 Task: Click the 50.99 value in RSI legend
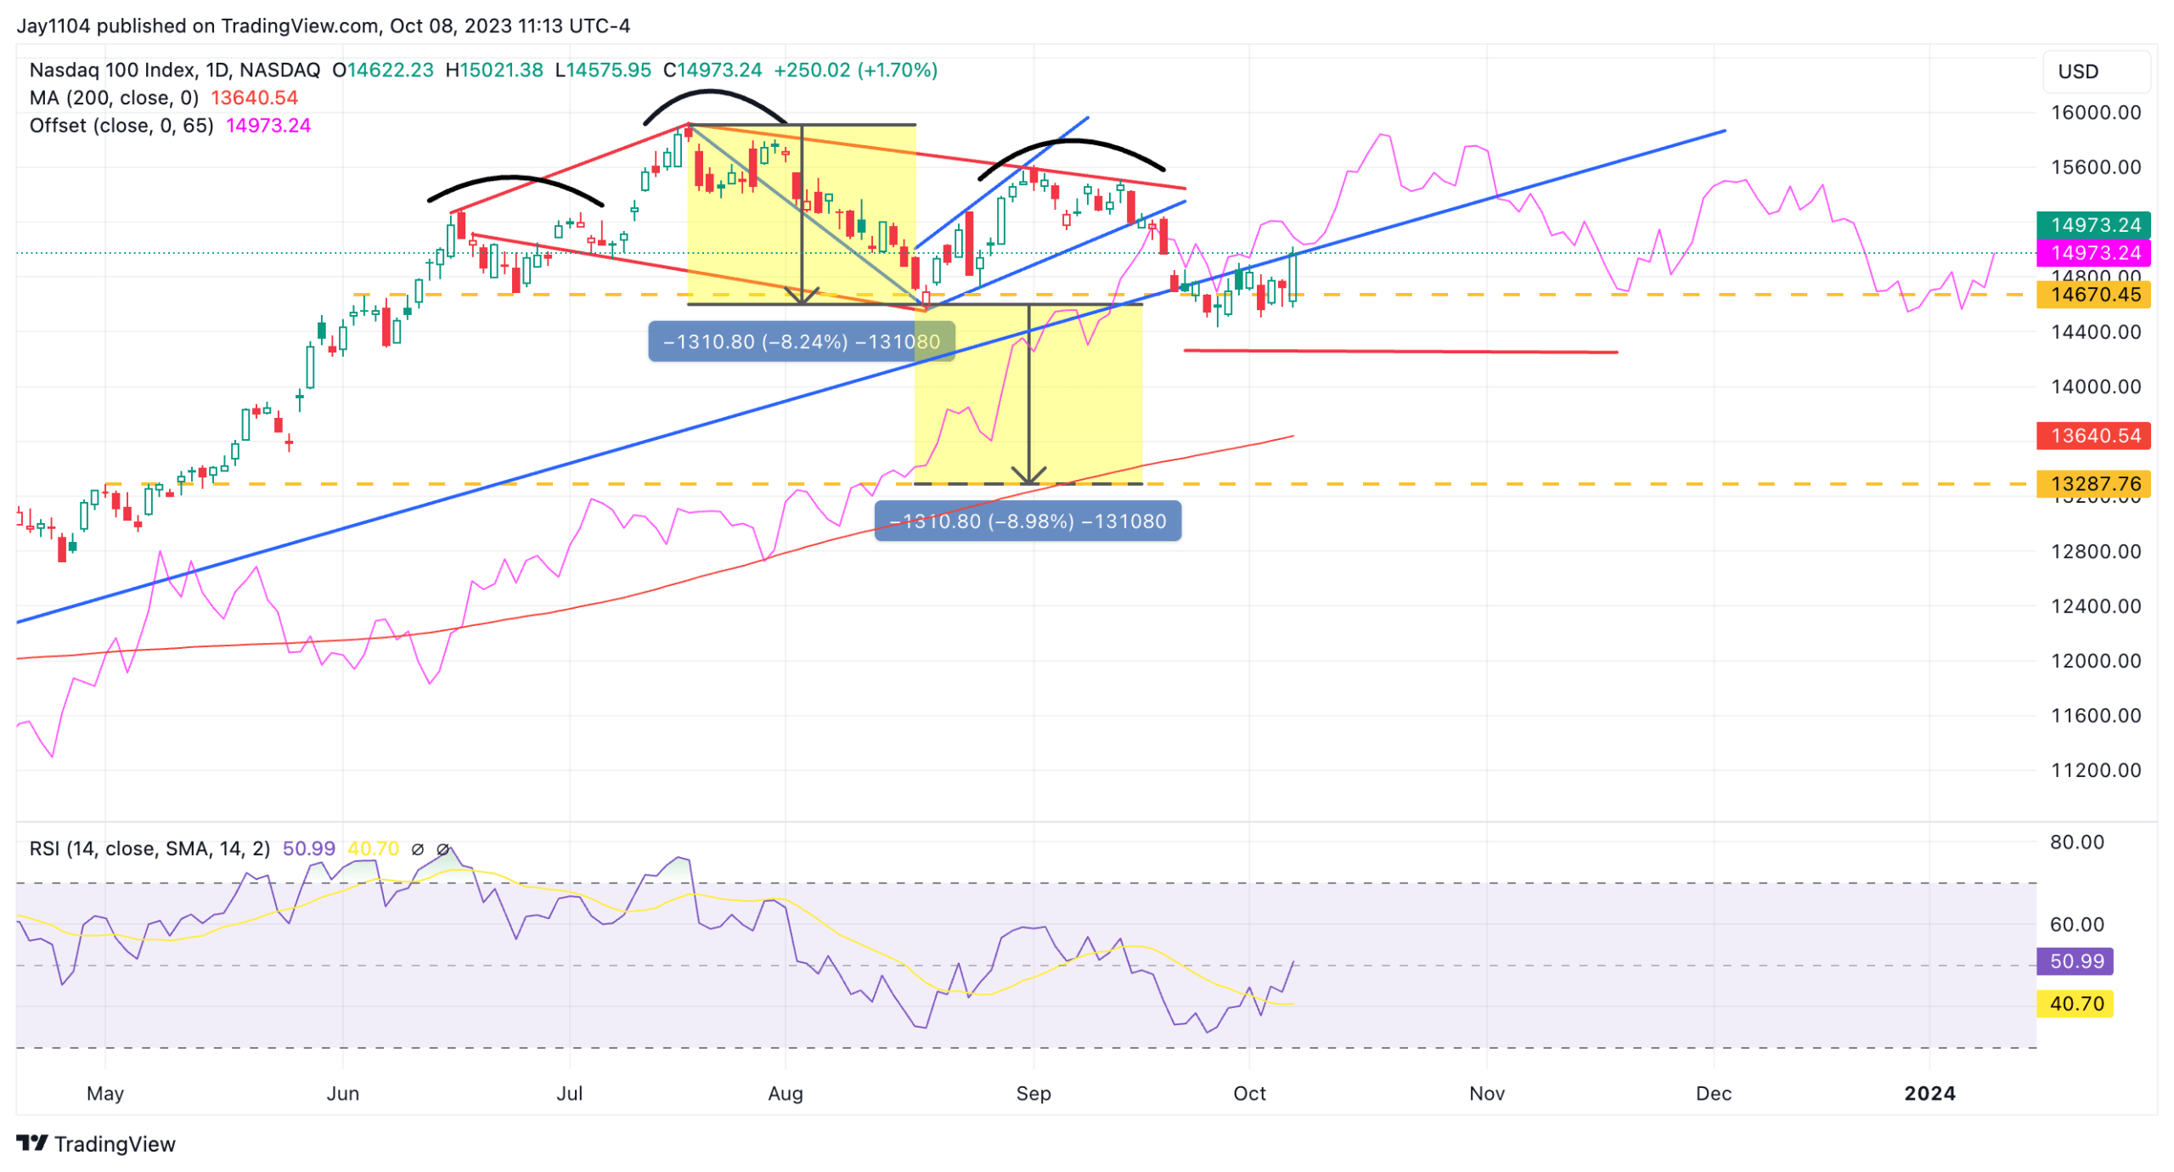tap(308, 848)
